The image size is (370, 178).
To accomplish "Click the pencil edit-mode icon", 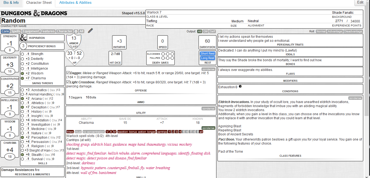I will point(90,30).
